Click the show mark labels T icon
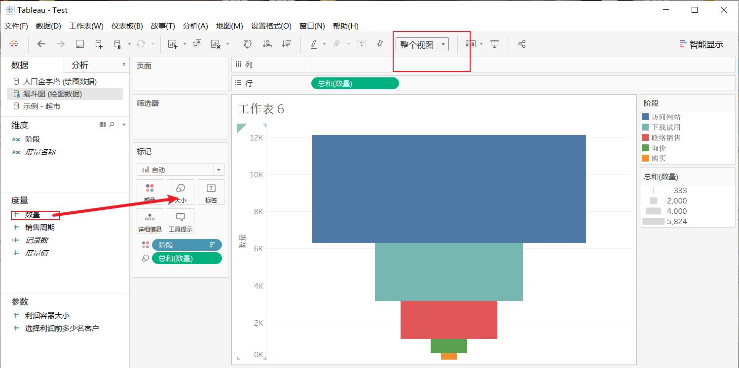739x368 pixels. tap(362, 44)
